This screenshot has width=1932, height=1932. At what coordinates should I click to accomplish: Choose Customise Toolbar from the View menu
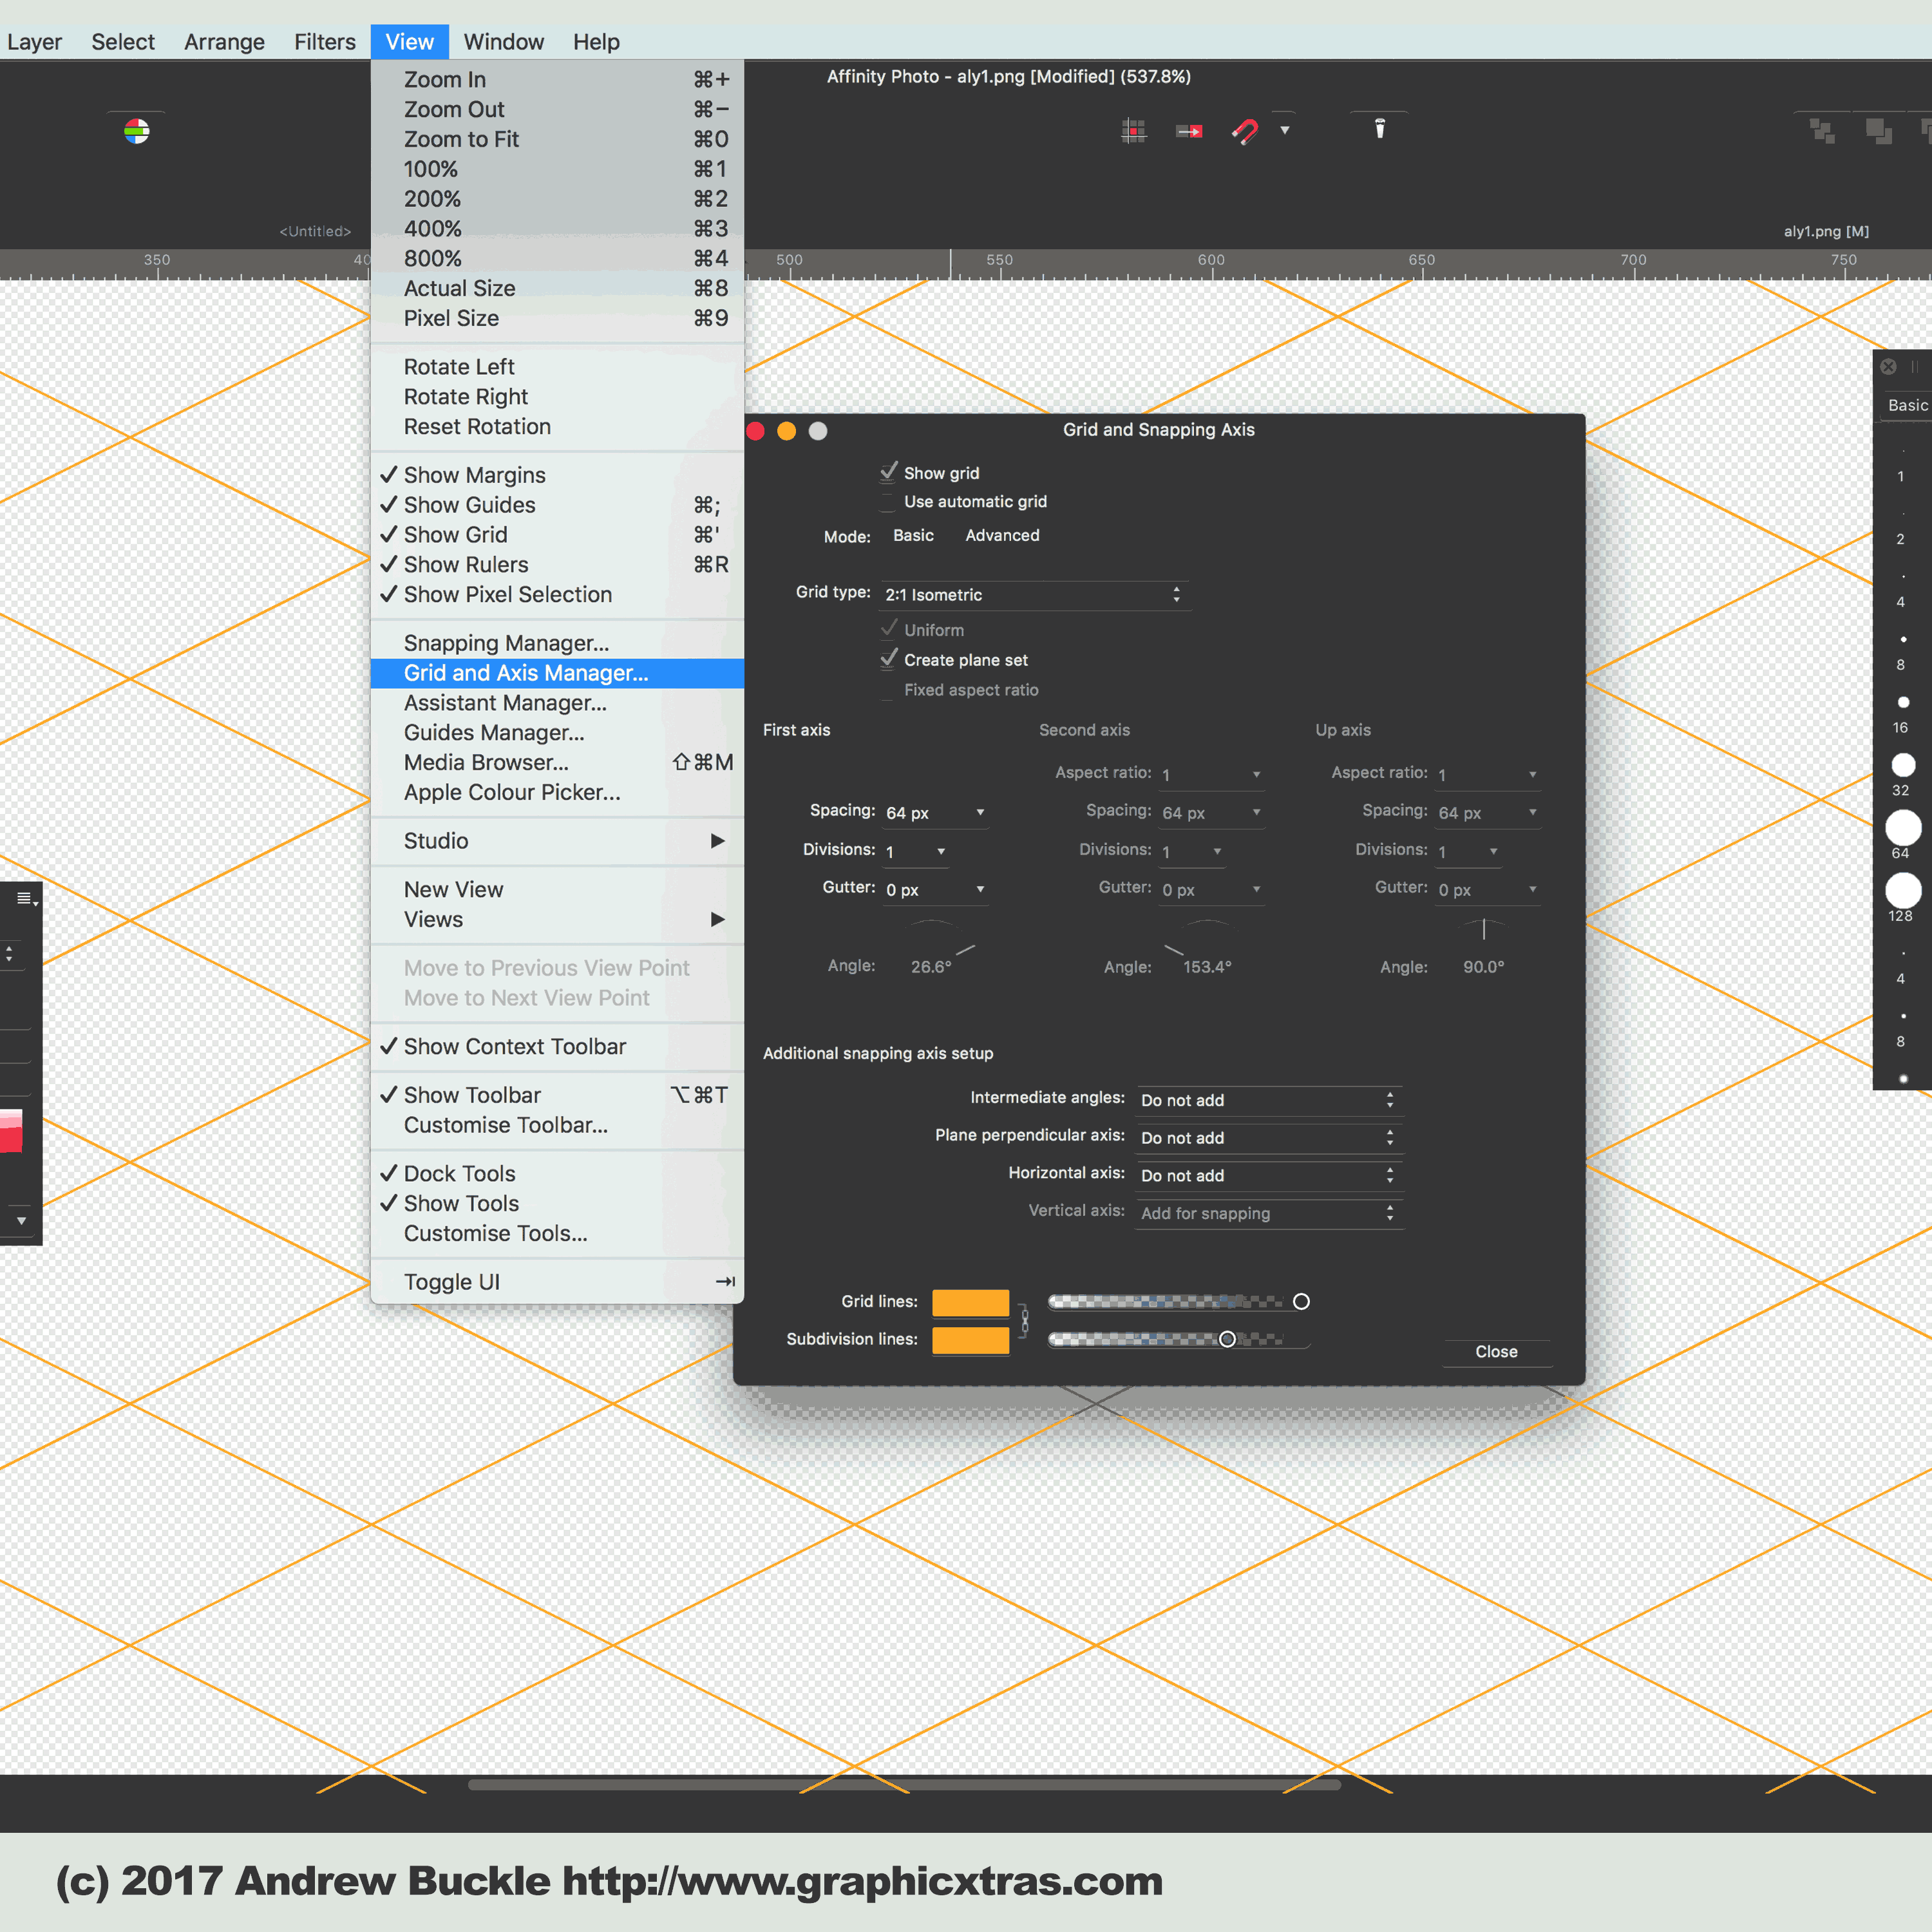click(557, 1126)
